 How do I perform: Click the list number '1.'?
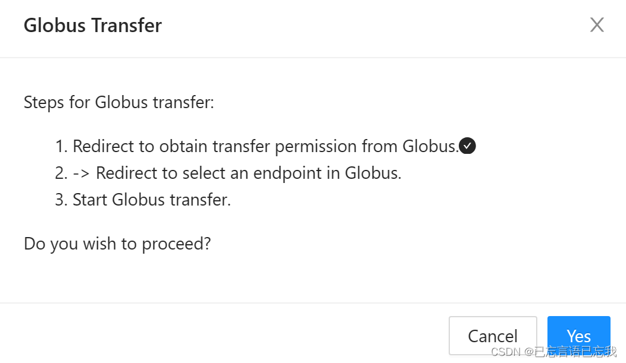[x=61, y=146]
